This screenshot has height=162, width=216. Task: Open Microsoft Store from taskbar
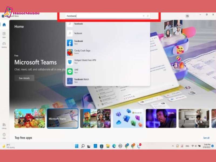coord(102,146)
